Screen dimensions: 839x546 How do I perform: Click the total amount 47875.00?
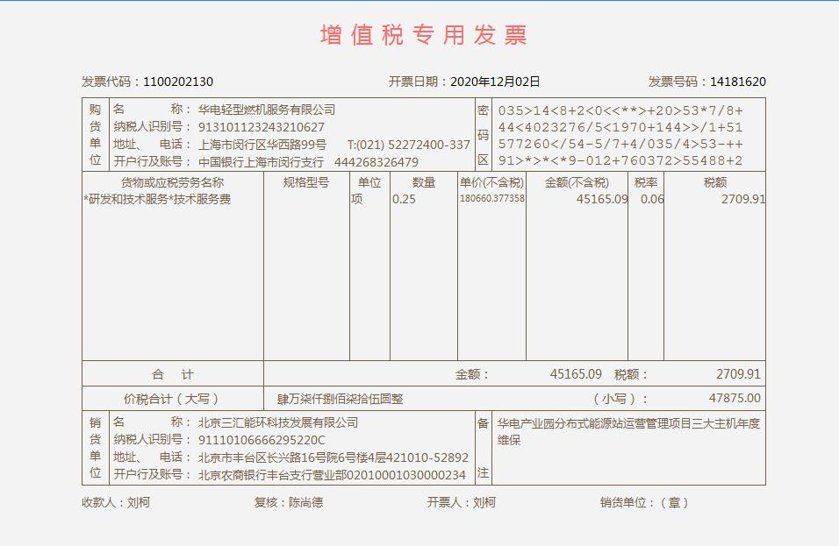click(x=735, y=398)
